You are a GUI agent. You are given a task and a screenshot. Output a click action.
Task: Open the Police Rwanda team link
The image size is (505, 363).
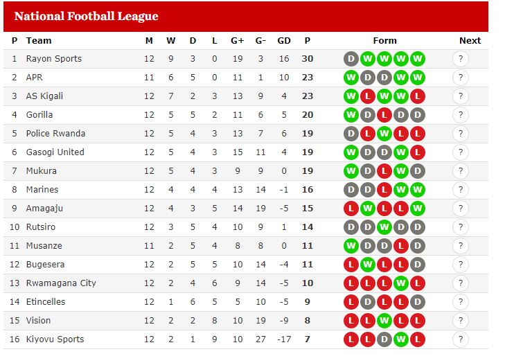[x=55, y=134]
